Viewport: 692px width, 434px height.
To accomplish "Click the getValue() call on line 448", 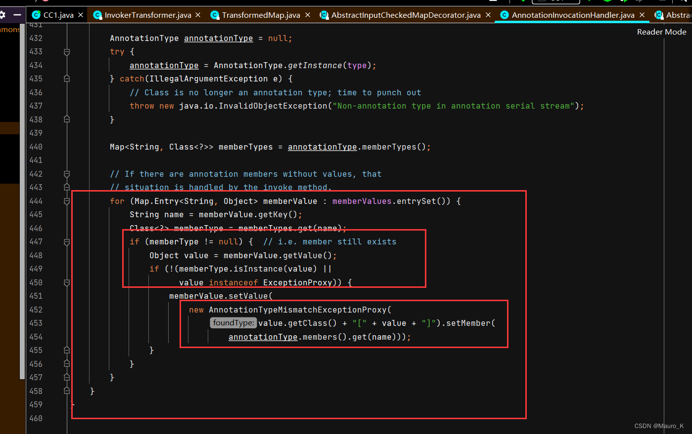I will (307, 256).
